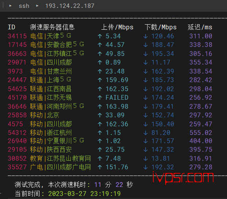The image size is (227, 199).
Task: Click 移动|宁夏银川5G server name
Action: [57, 141]
